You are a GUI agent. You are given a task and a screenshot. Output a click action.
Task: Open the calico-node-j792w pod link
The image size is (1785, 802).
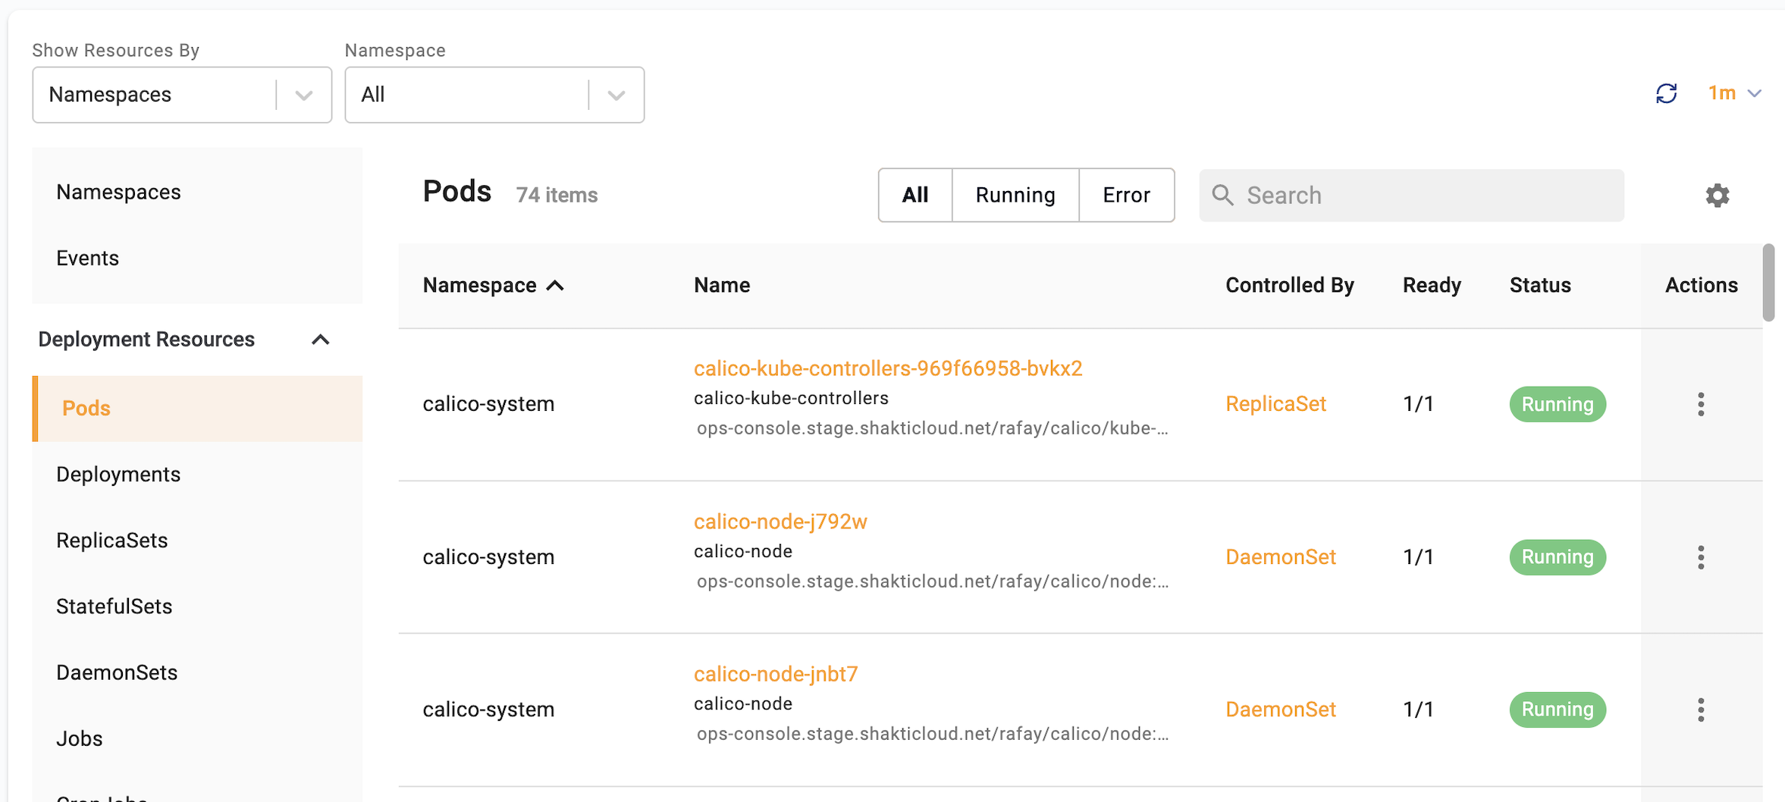(x=780, y=522)
